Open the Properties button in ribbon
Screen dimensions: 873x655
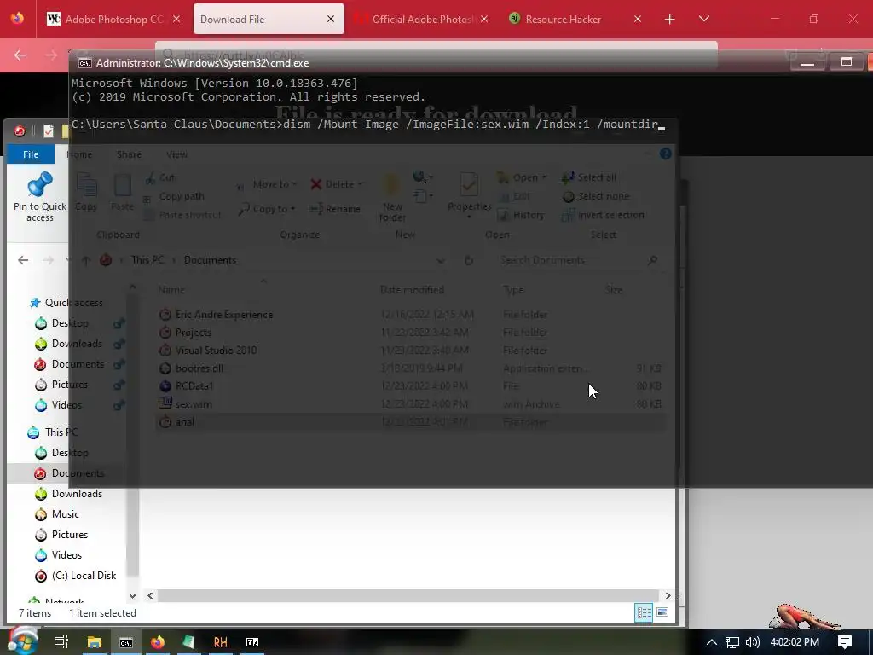[470, 195]
